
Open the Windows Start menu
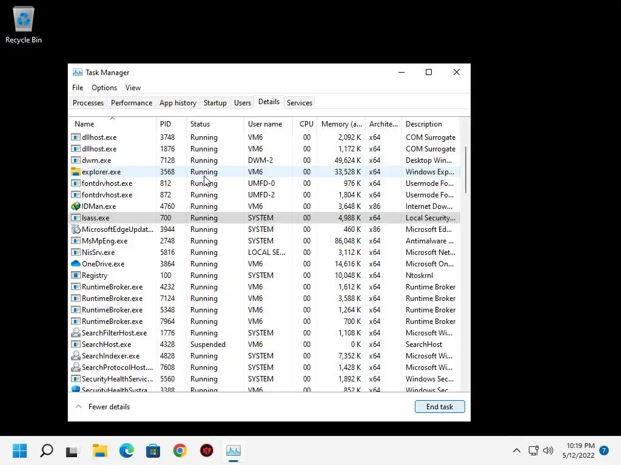[19, 450]
